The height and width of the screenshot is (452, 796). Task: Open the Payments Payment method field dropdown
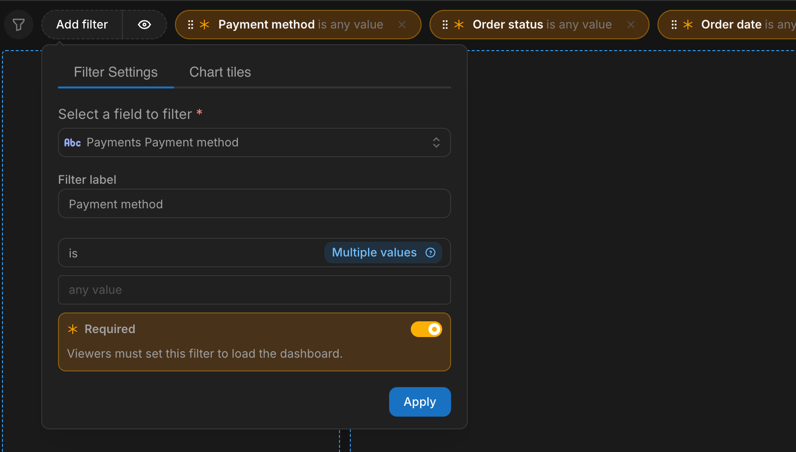pos(255,142)
